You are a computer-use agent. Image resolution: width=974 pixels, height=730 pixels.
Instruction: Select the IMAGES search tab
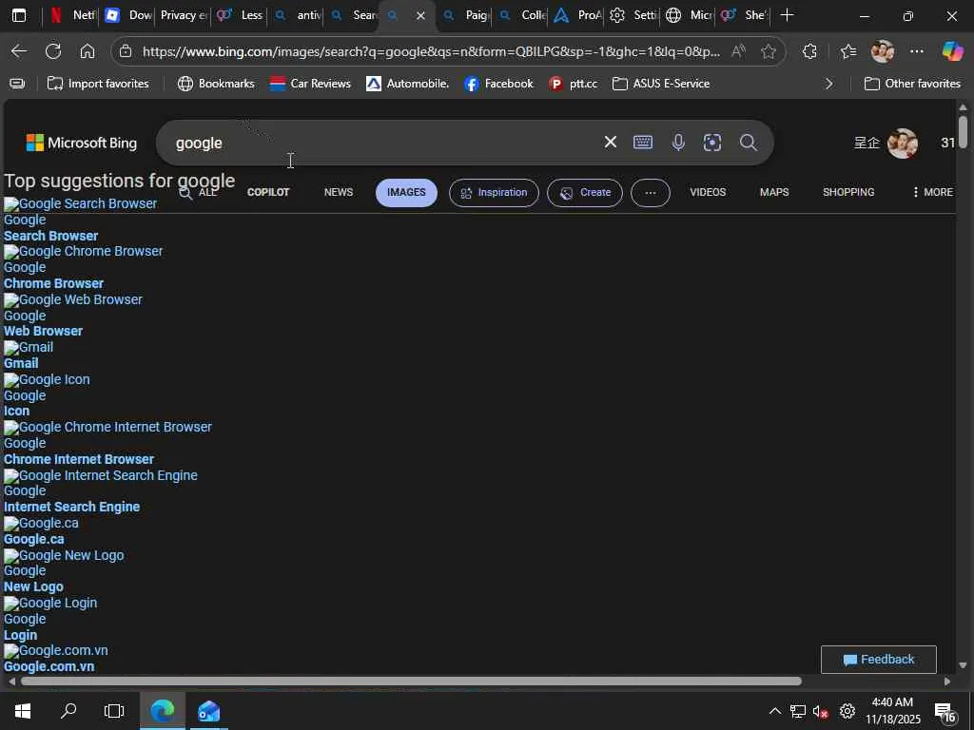[x=406, y=192]
